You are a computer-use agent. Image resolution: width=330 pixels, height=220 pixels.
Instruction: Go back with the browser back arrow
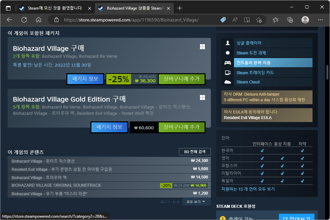tap(10, 20)
